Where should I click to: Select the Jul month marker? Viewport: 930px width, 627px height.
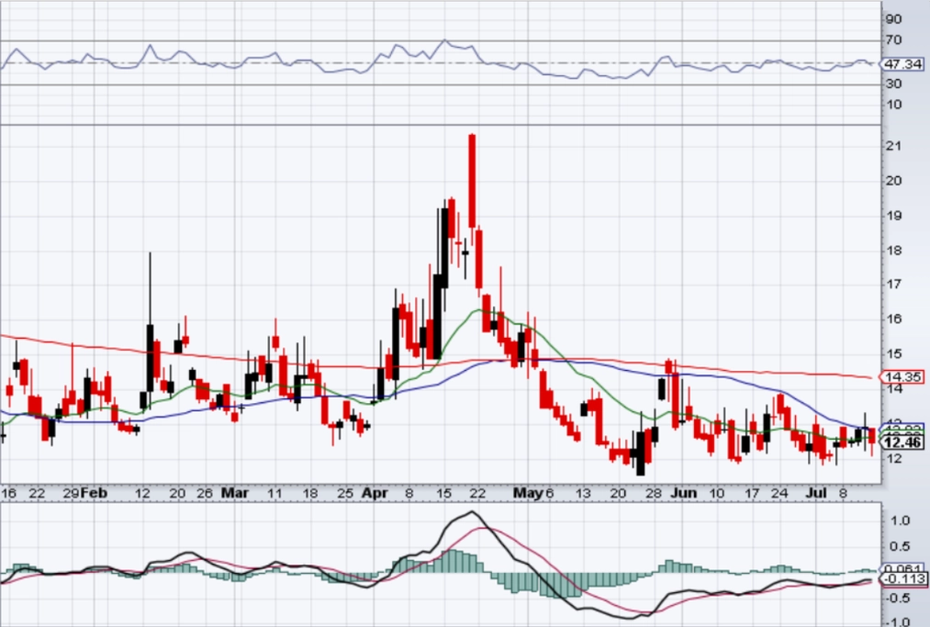(817, 493)
